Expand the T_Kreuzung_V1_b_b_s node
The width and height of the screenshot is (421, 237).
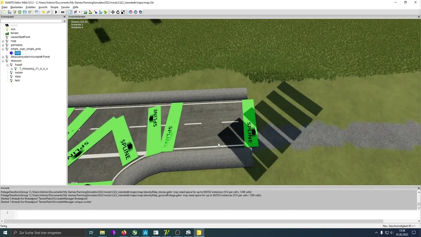[x=12, y=69]
